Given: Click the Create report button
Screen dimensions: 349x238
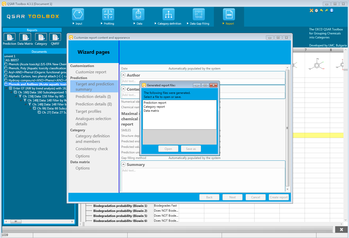Looking at the screenshot, I should (x=279, y=197).
